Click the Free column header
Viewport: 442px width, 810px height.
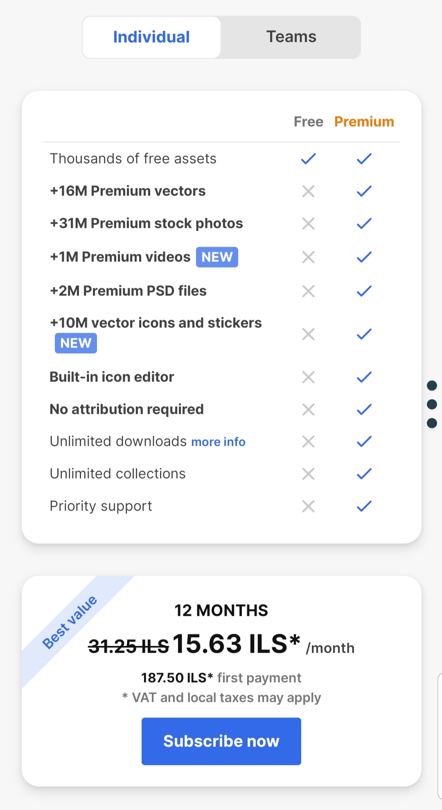pyautogui.click(x=308, y=122)
